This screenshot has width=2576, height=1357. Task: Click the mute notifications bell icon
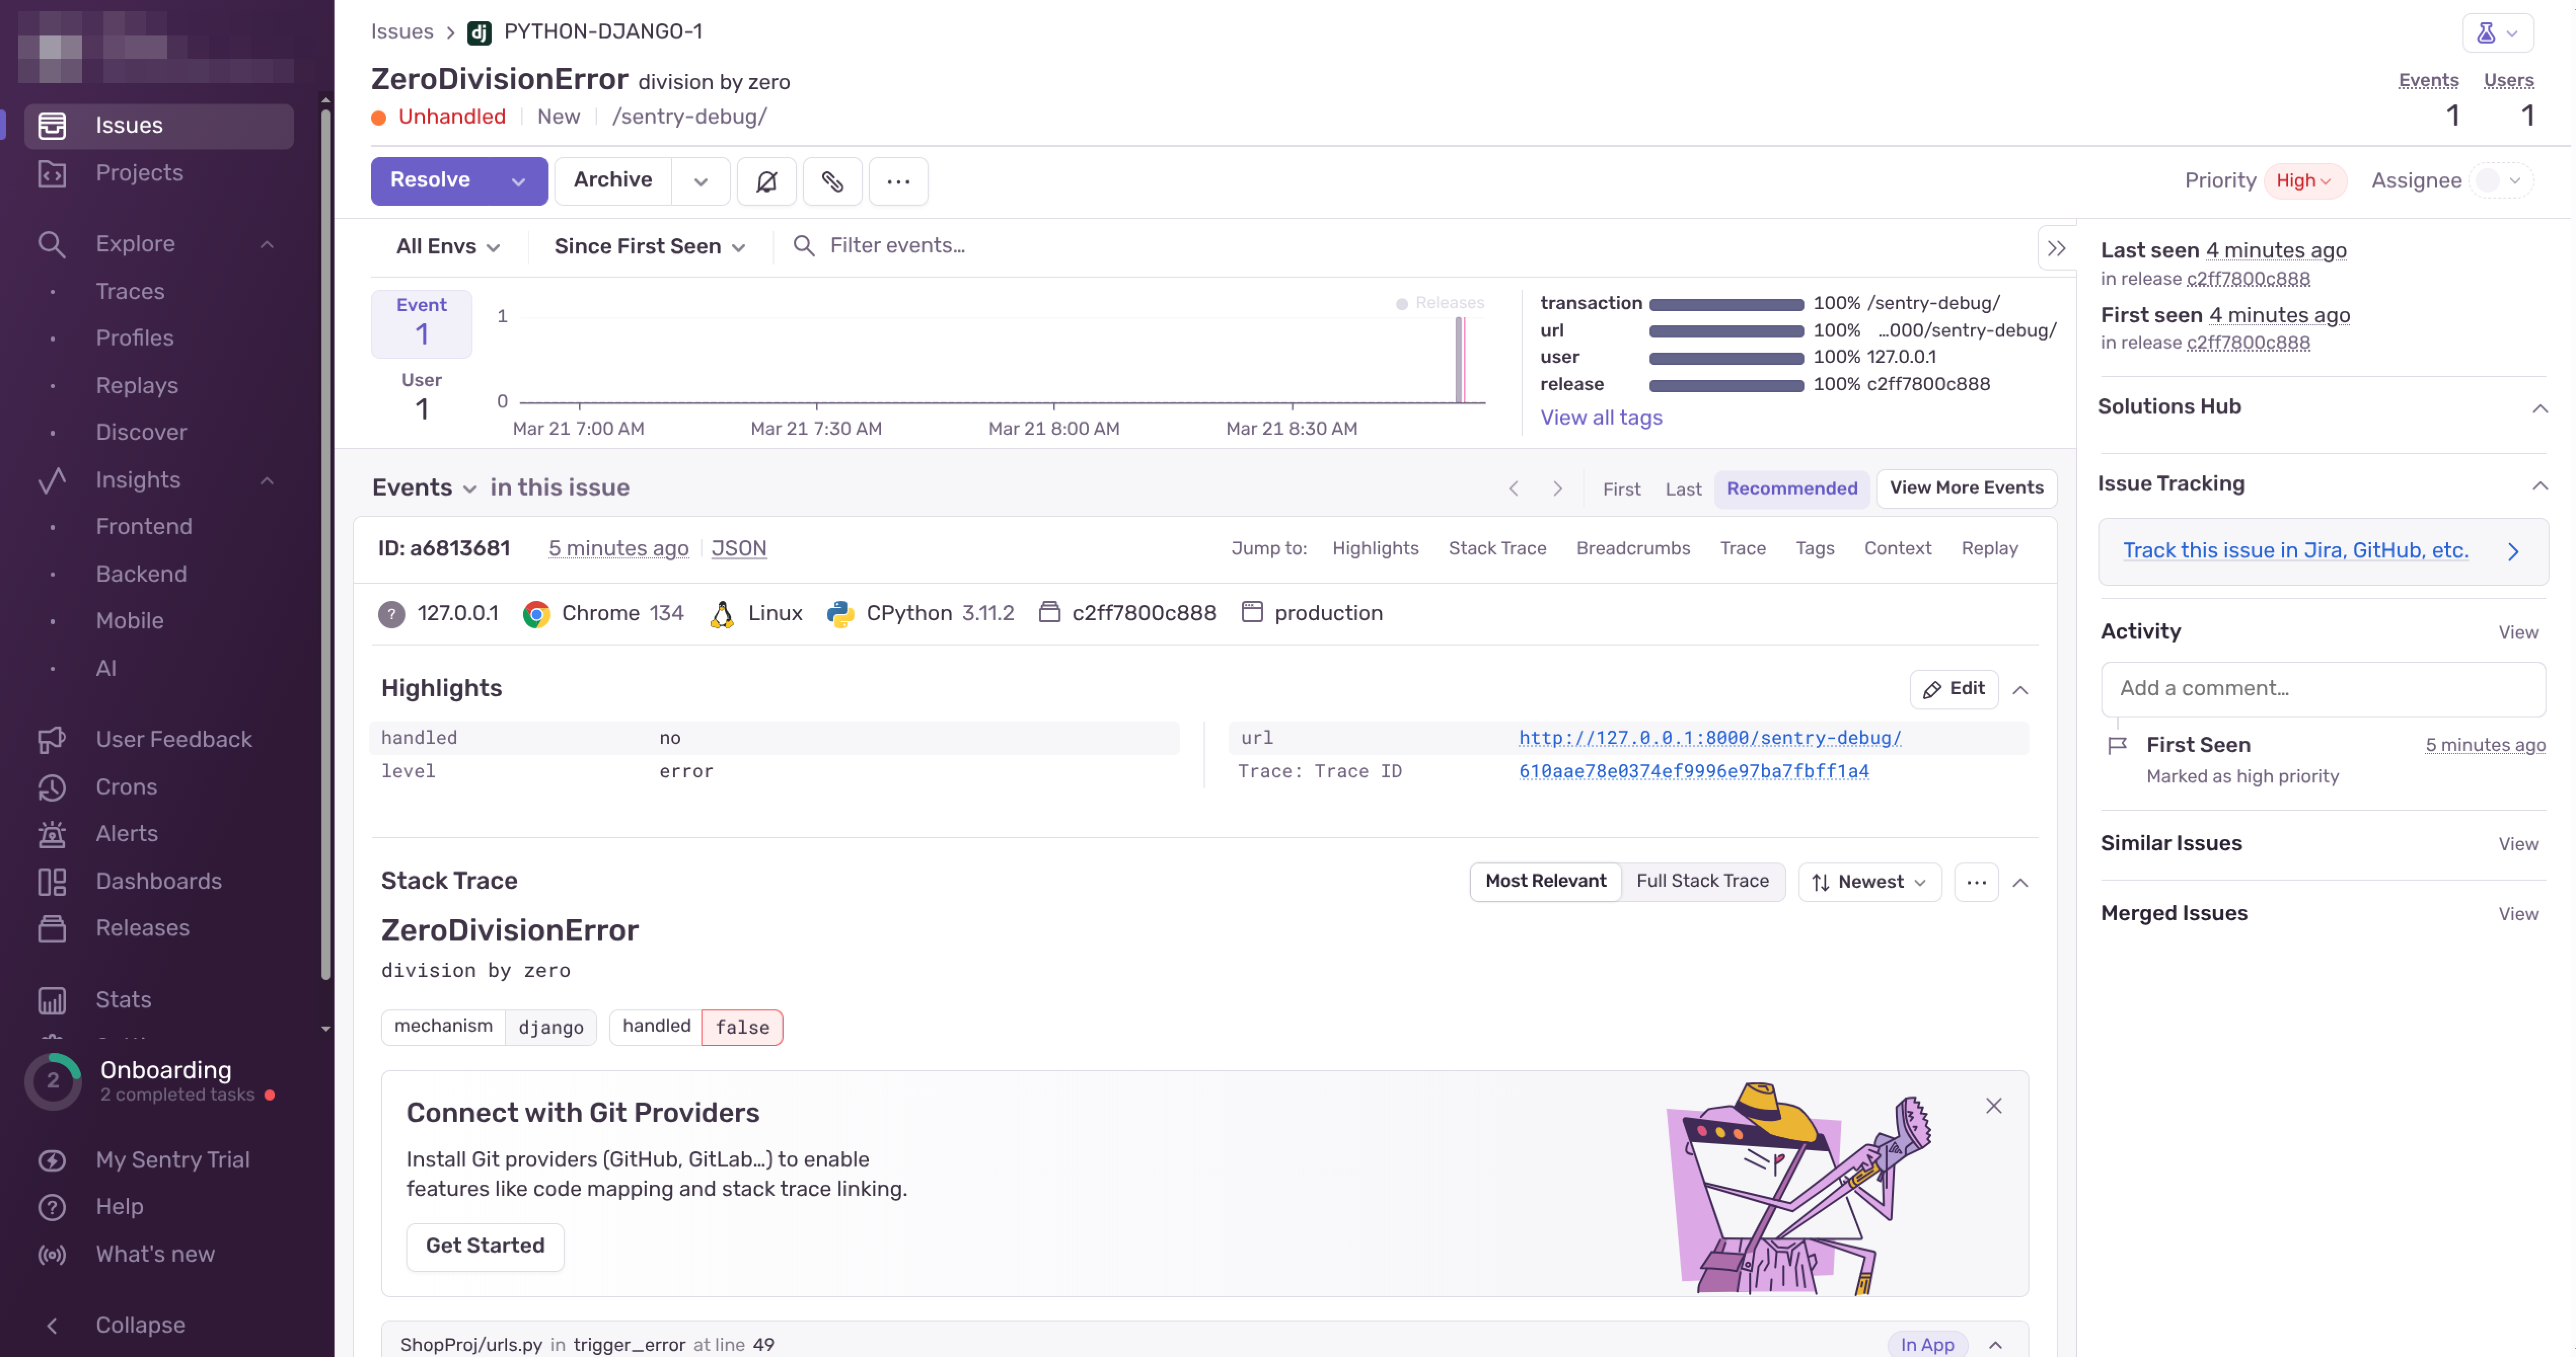(766, 181)
